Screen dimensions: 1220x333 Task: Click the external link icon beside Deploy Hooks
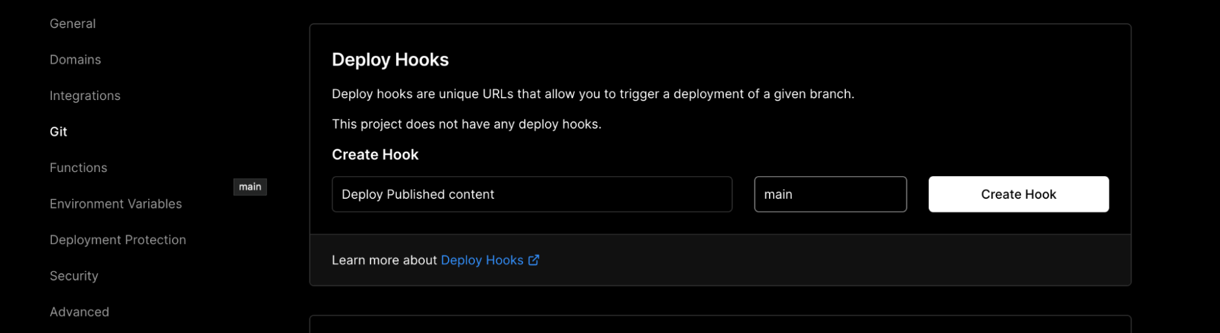(x=533, y=260)
